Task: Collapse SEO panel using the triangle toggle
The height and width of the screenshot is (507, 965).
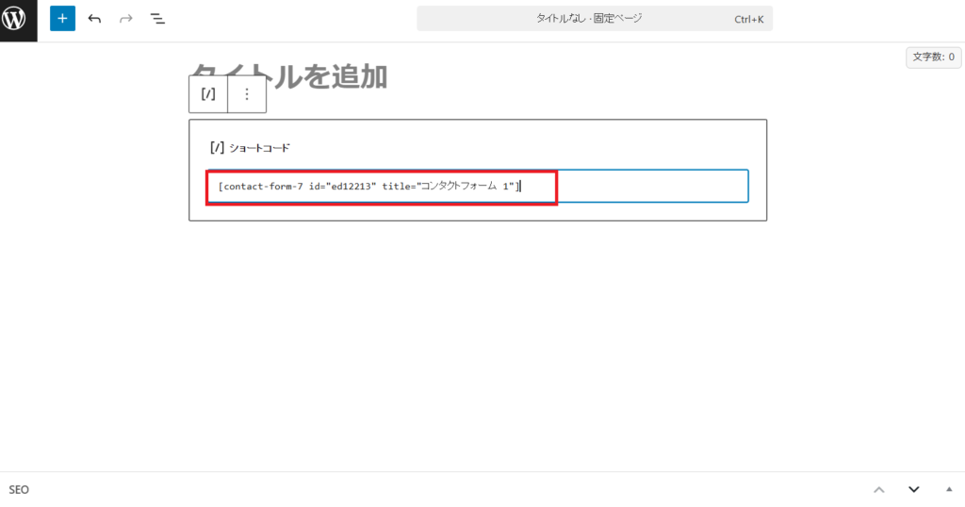Action: pos(947,490)
